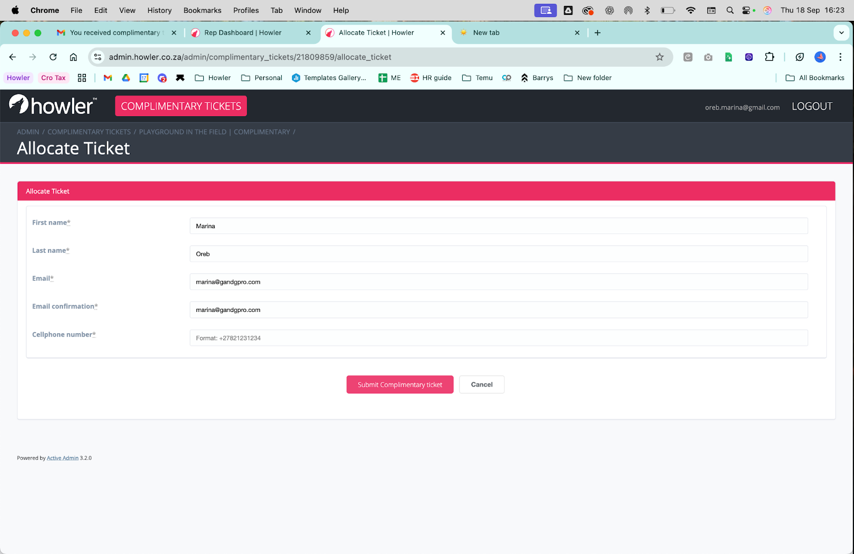Click oreb.marina@gmail.com account text

(742, 107)
